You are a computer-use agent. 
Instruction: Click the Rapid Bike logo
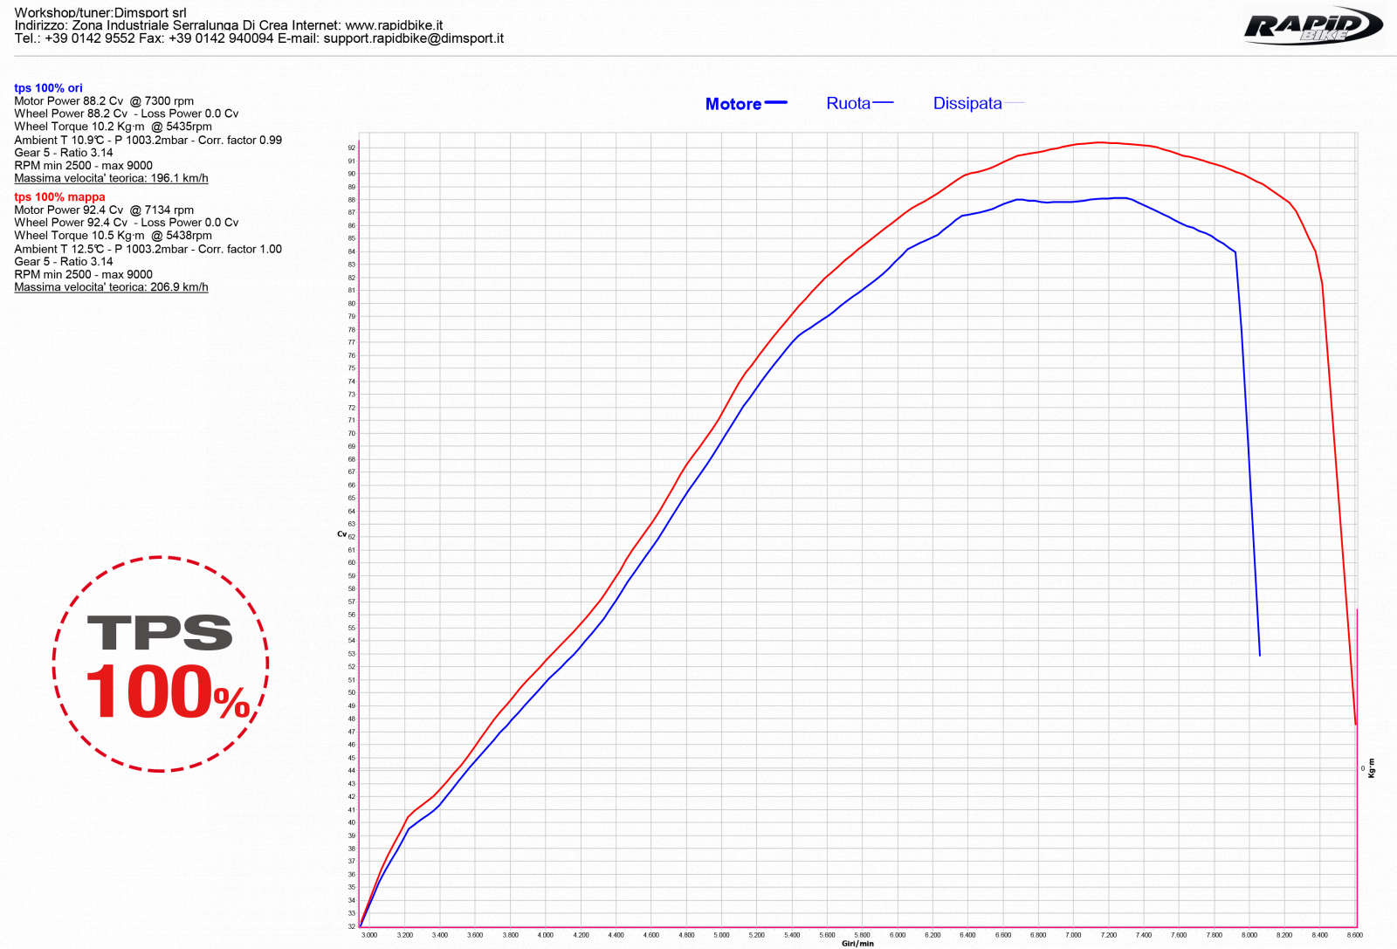1313,25
